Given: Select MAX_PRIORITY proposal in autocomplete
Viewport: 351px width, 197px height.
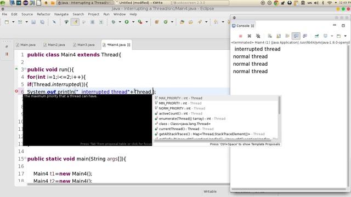Looking at the screenshot, I should (216, 98).
